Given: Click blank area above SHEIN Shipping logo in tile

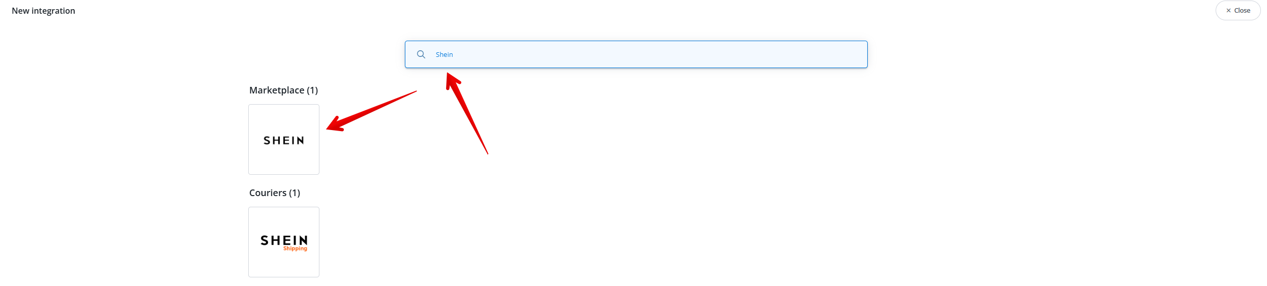Looking at the screenshot, I should (x=284, y=221).
